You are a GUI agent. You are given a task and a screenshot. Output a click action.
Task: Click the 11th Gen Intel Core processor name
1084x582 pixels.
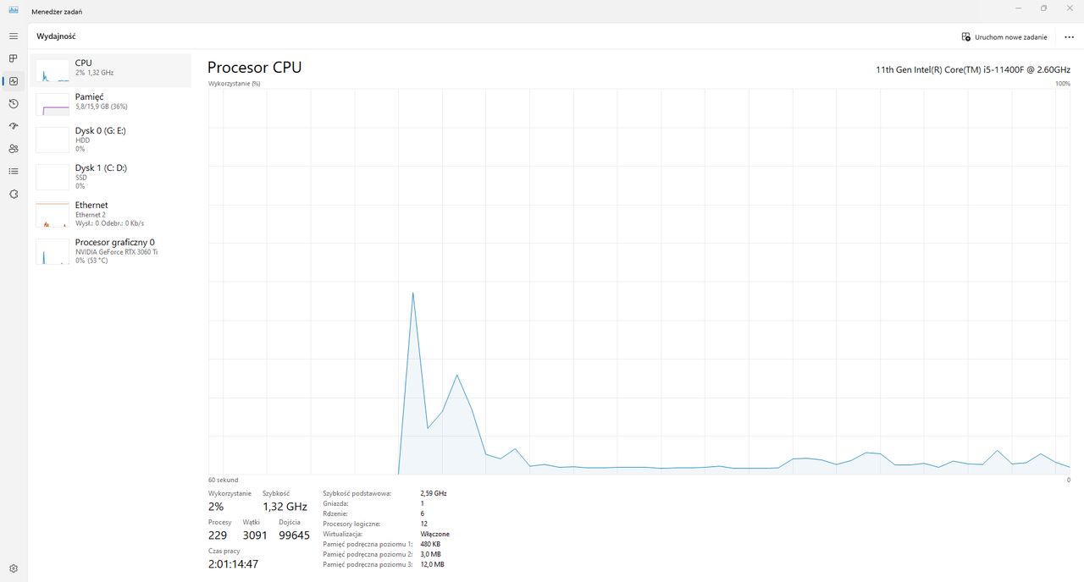pyautogui.click(x=973, y=69)
